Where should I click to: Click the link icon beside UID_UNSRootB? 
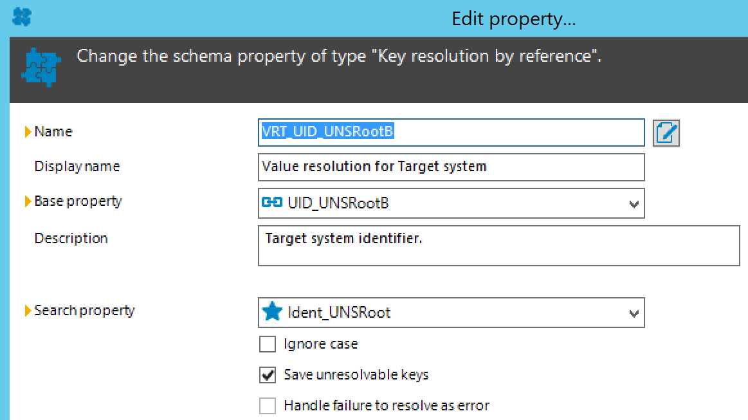(x=272, y=203)
